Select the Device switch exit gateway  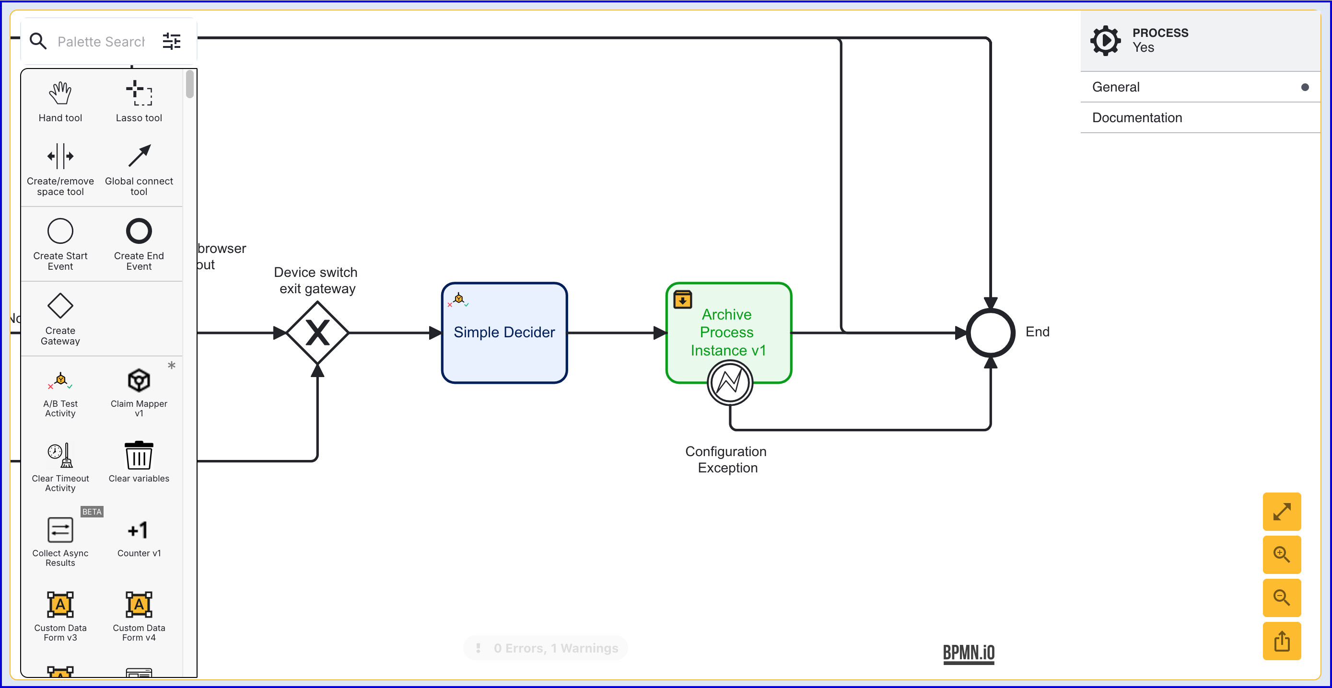click(317, 333)
